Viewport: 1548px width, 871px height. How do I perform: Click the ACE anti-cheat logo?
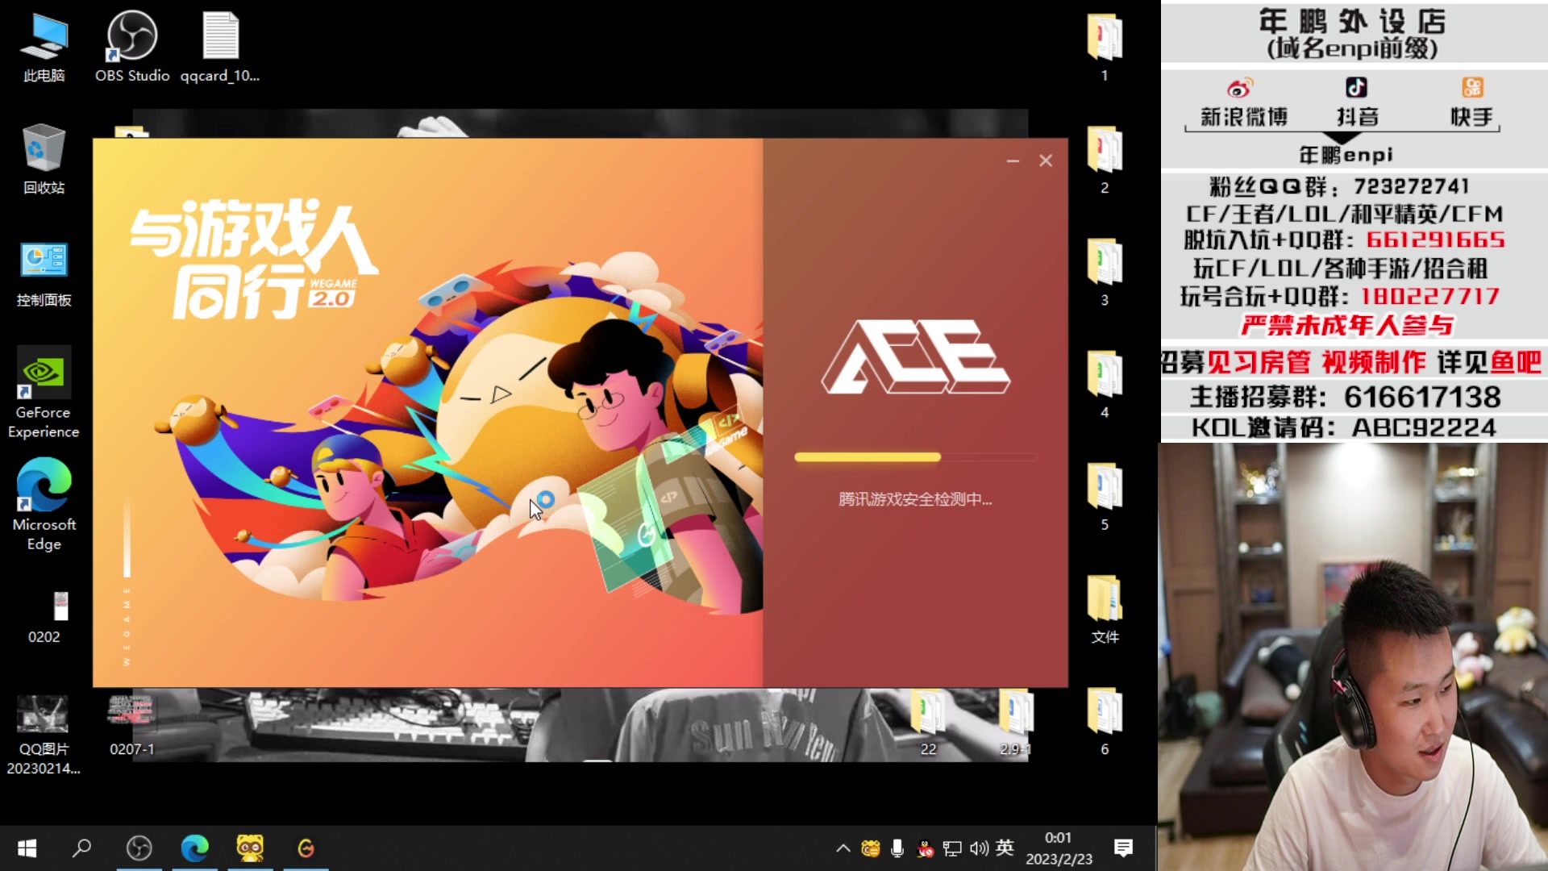pyautogui.click(x=915, y=356)
